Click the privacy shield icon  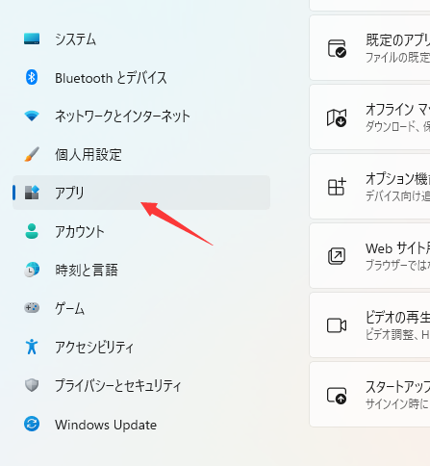point(32,385)
